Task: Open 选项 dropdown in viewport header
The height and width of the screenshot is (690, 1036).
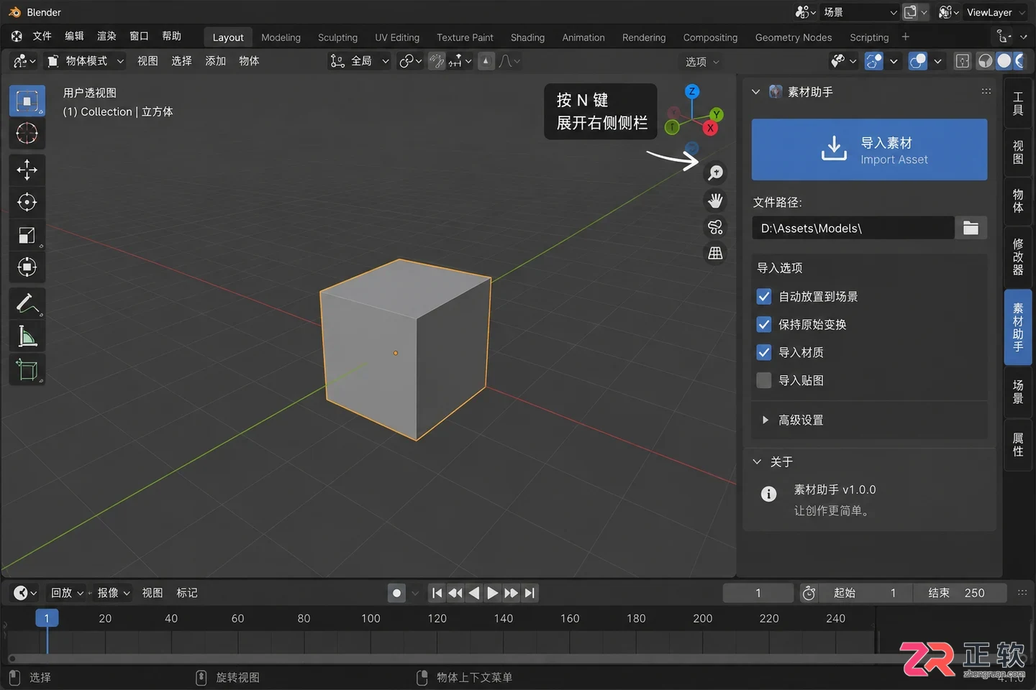Action: pos(702,62)
